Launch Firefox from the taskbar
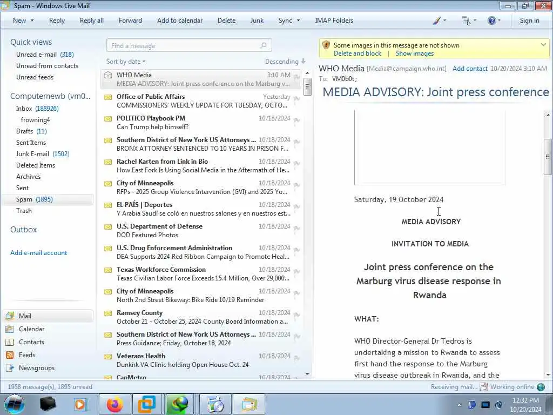Image resolution: width=553 pixels, height=415 pixels. [115, 404]
